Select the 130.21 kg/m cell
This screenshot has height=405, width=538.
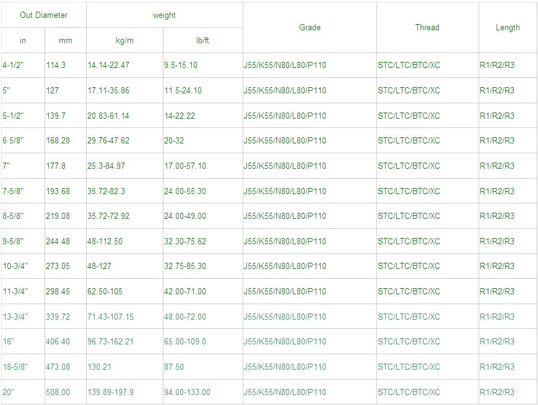pyautogui.click(x=99, y=367)
